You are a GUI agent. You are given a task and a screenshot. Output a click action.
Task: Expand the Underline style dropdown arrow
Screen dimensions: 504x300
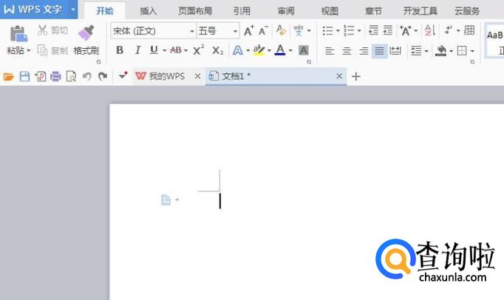(164, 50)
